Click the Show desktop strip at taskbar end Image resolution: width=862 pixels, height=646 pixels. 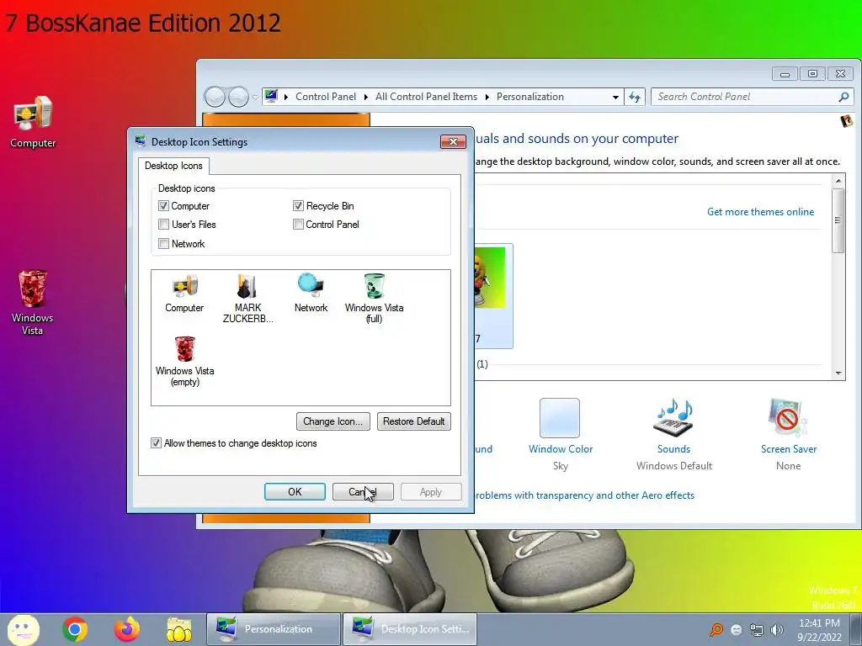pyautogui.click(x=856, y=629)
